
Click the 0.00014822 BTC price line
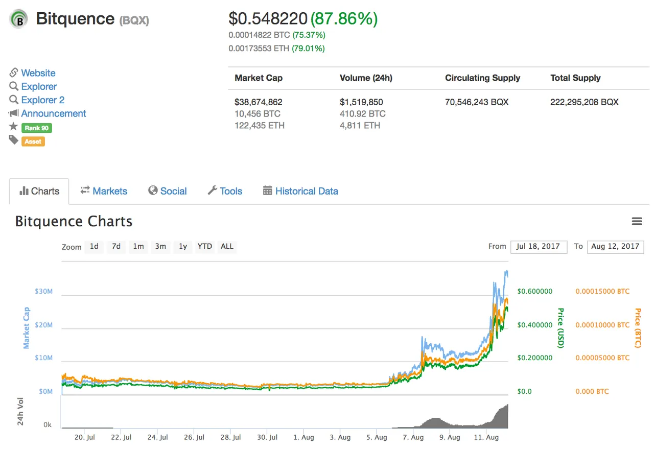tap(277, 35)
